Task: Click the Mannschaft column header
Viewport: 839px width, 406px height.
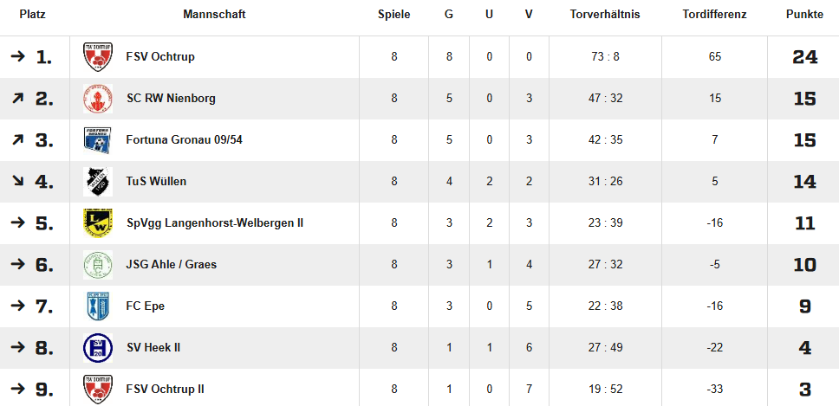Action: [214, 15]
